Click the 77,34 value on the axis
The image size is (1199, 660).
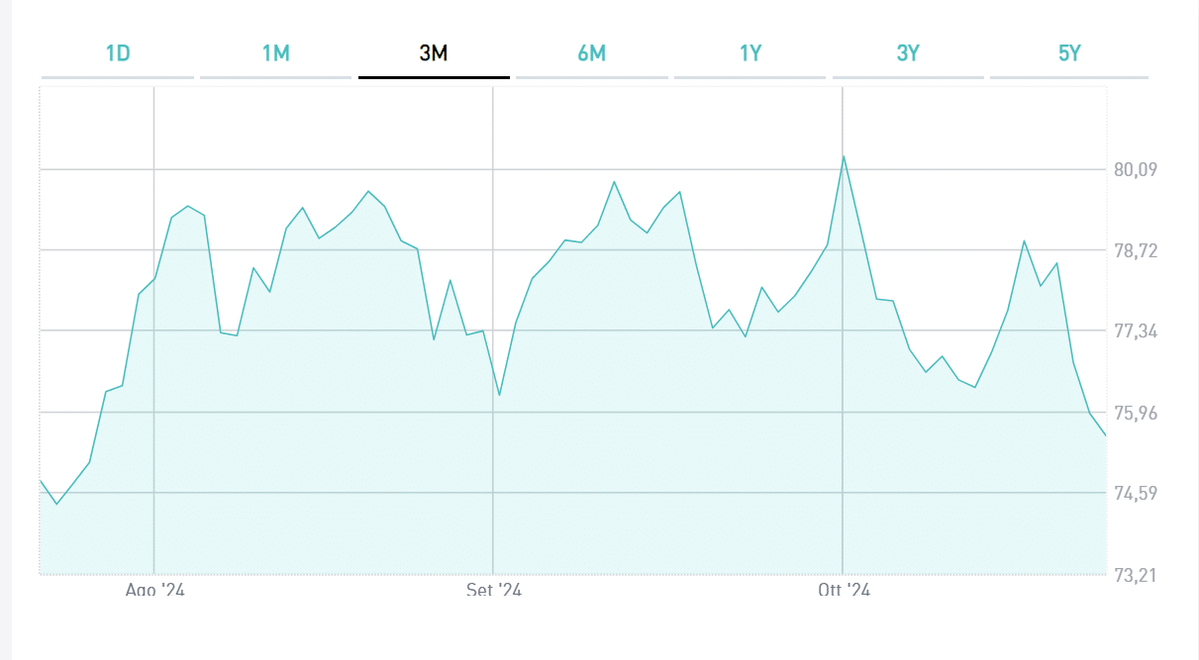click(1136, 331)
